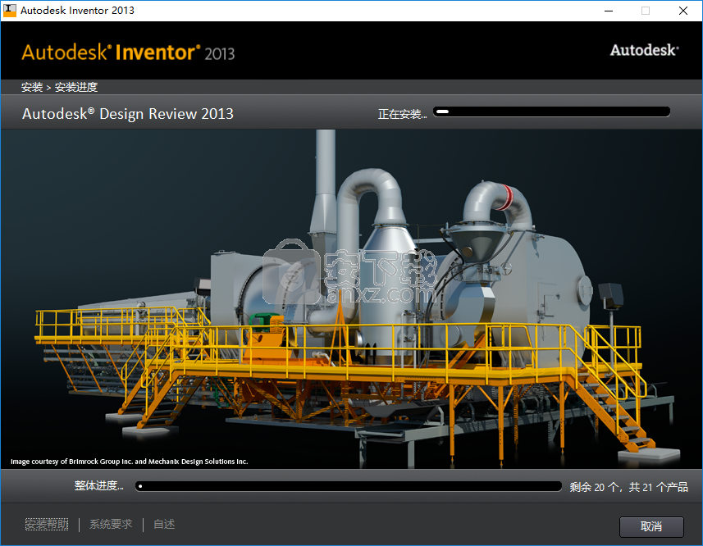Click the remaining products count text
703x546 pixels.
tap(628, 487)
